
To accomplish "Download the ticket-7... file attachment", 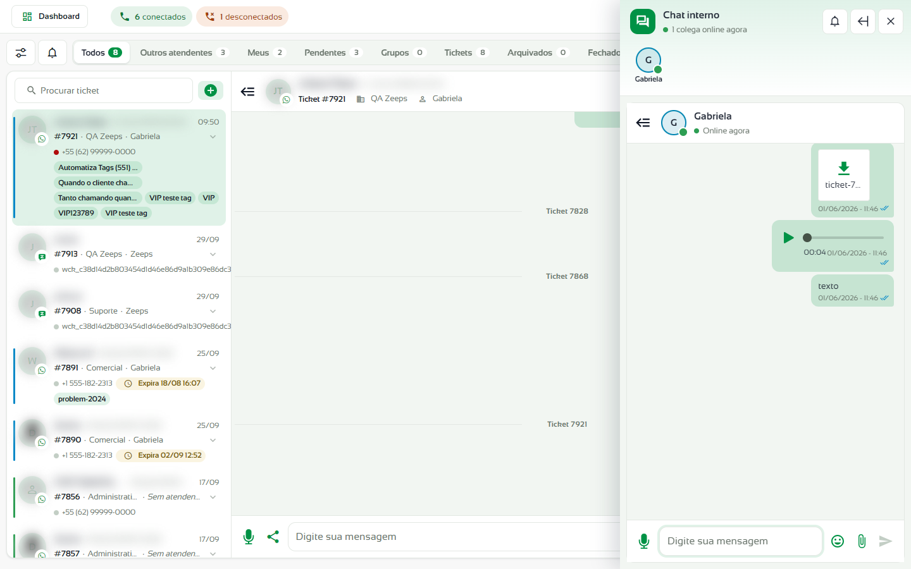I will pyautogui.click(x=844, y=174).
